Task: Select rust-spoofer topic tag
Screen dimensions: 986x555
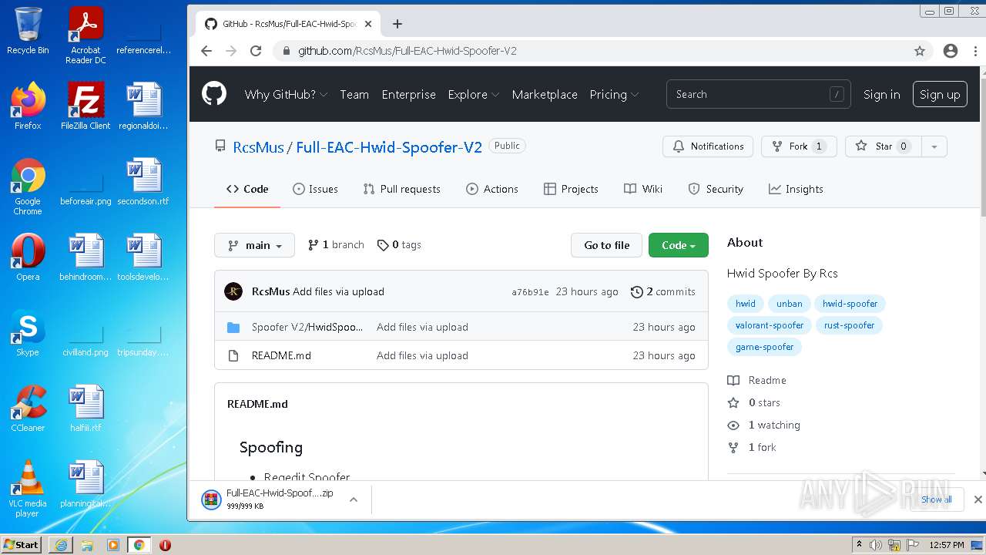Action: [x=849, y=325]
